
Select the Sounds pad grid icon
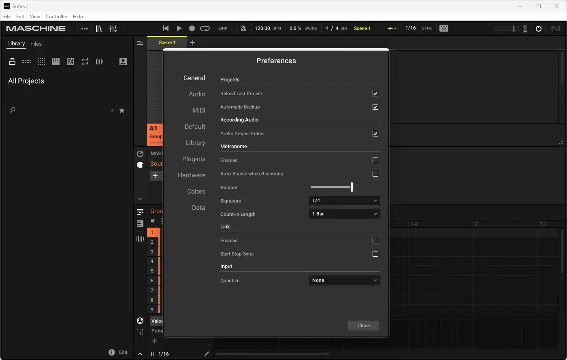click(41, 62)
